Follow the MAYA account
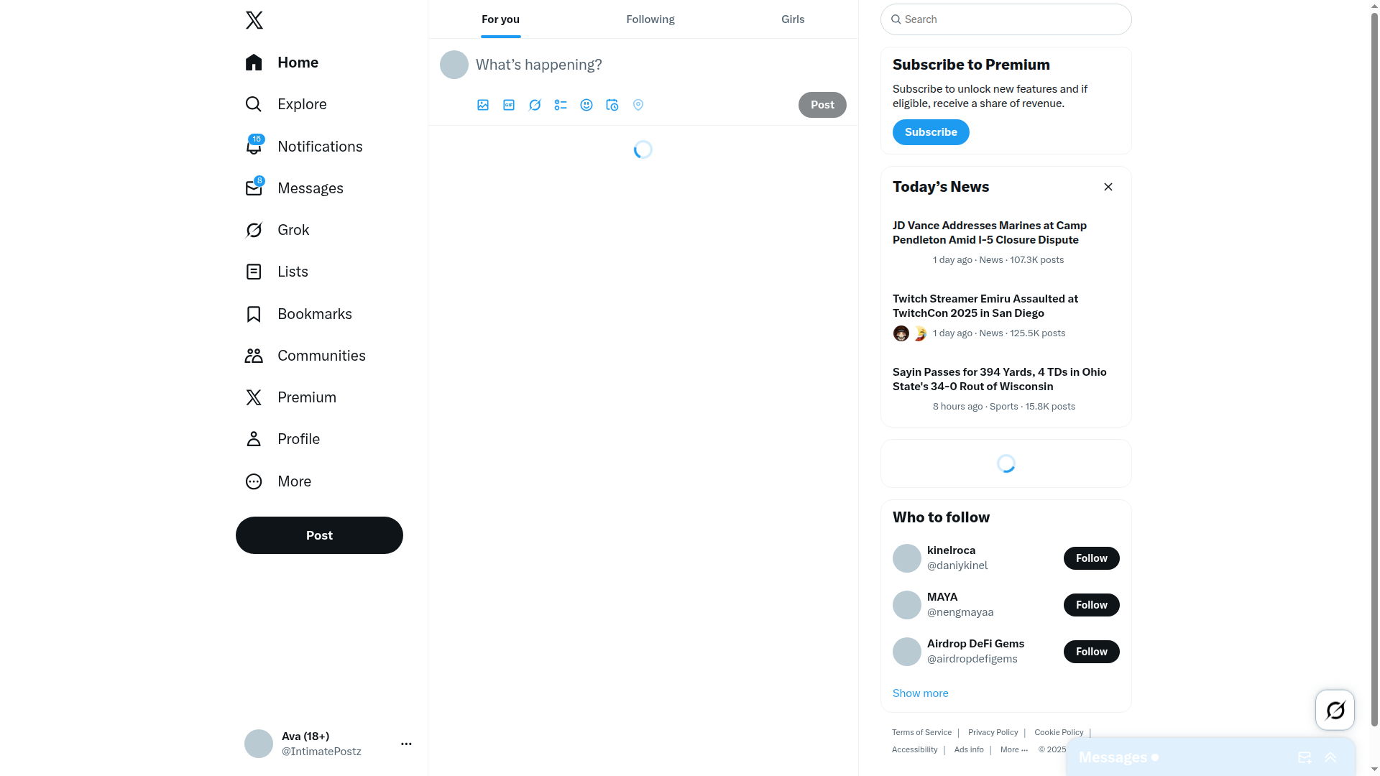 1091,605
